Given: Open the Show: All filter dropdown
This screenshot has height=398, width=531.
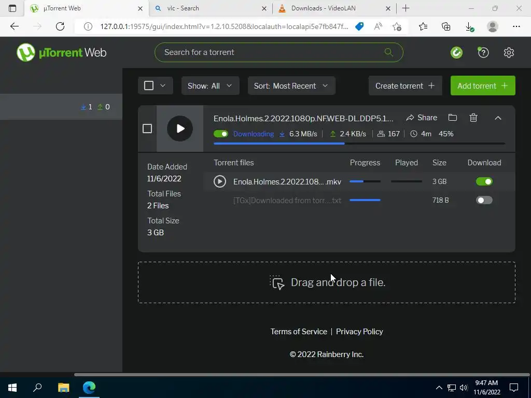Looking at the screenshot, I should pyautogui.click(x=211, y=86).
